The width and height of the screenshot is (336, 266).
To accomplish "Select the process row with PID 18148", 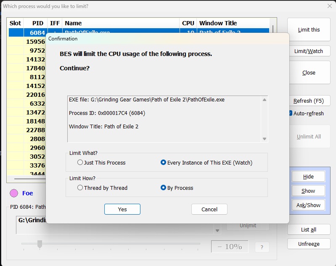I will (27, 121).
